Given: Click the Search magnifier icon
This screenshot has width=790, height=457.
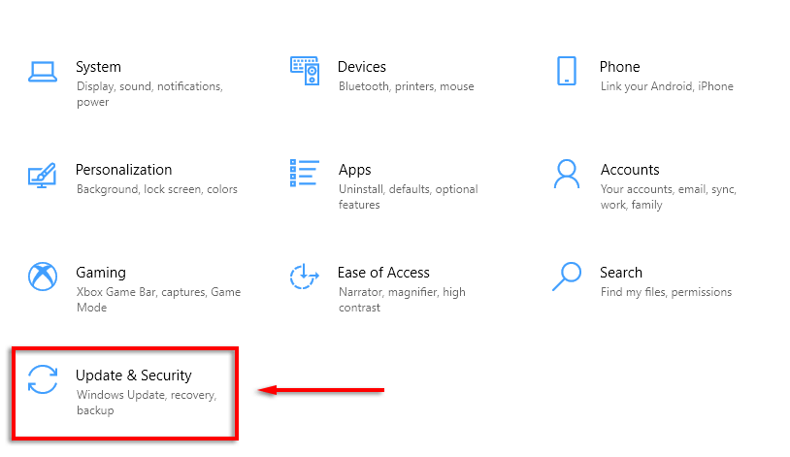Looking at the screenshot, I should (x=567, y=277).
